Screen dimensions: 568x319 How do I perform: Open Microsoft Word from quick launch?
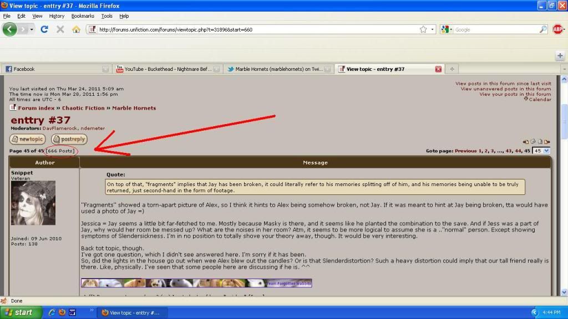(72, 312)
